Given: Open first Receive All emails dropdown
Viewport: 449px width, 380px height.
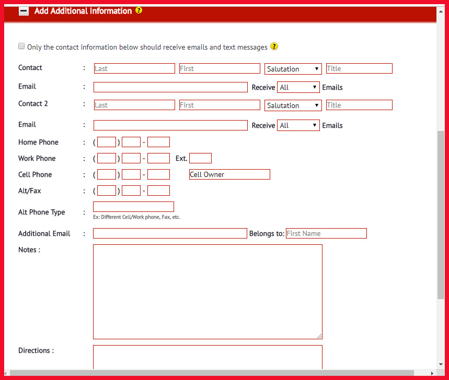Looking at the screenshot, I should [x=298, y=87].
